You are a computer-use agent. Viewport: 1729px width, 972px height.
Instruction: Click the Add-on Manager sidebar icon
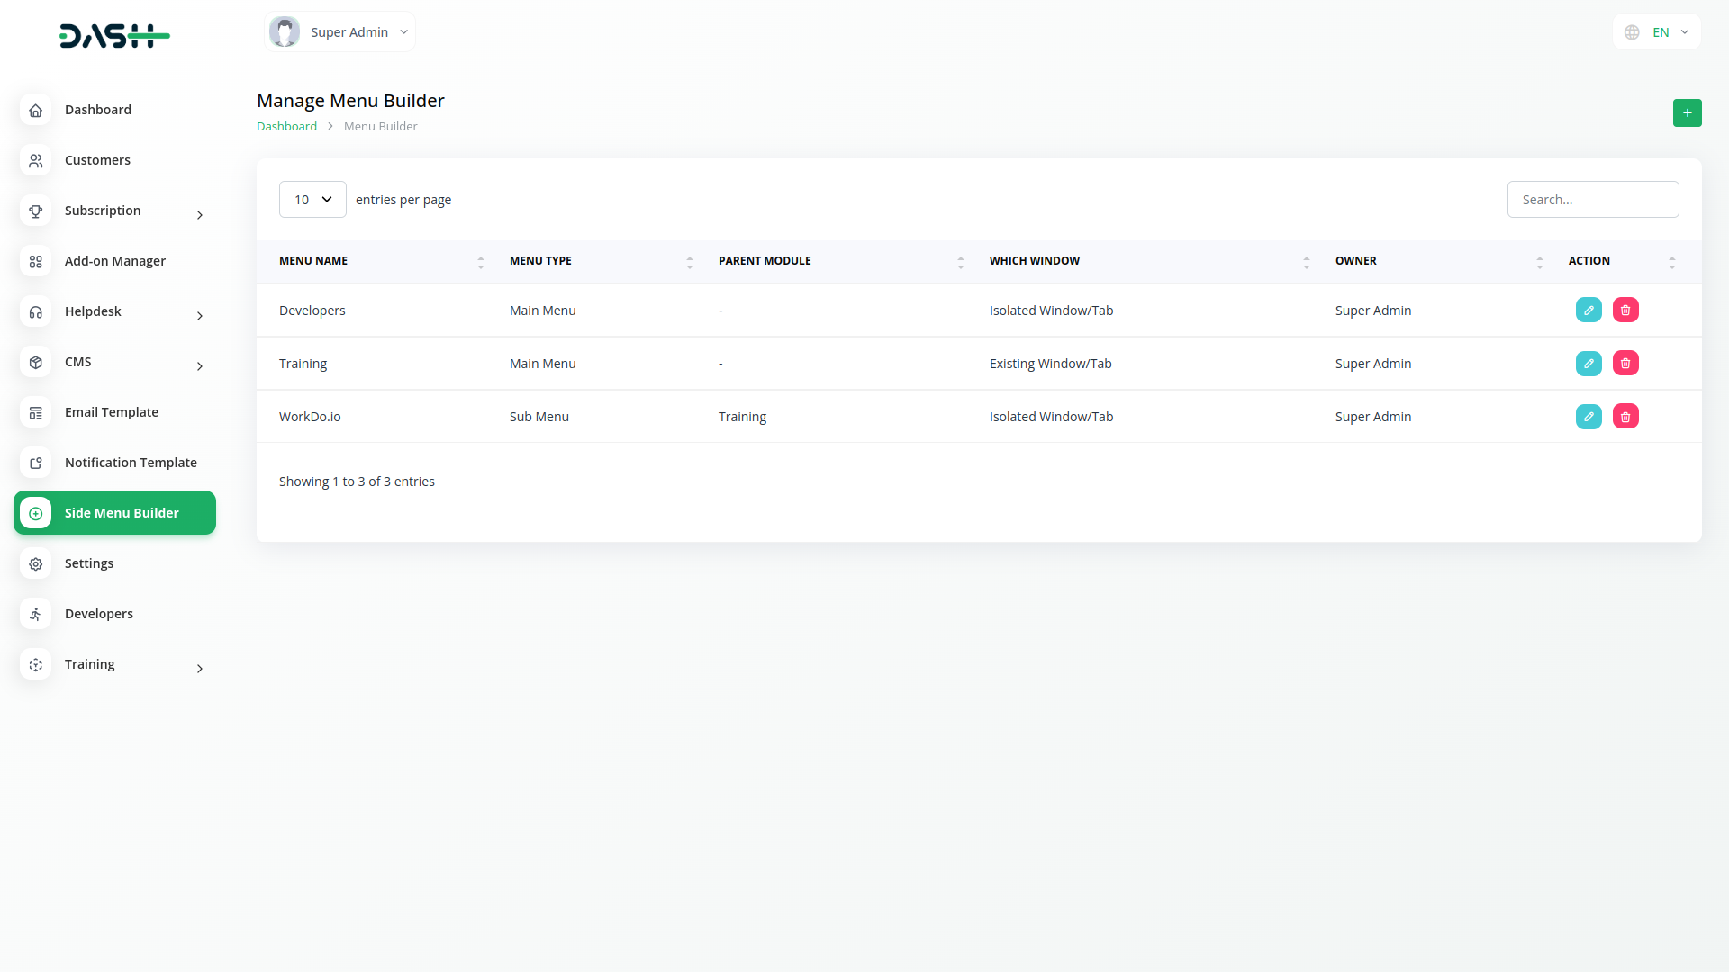[x=36, y=261]
